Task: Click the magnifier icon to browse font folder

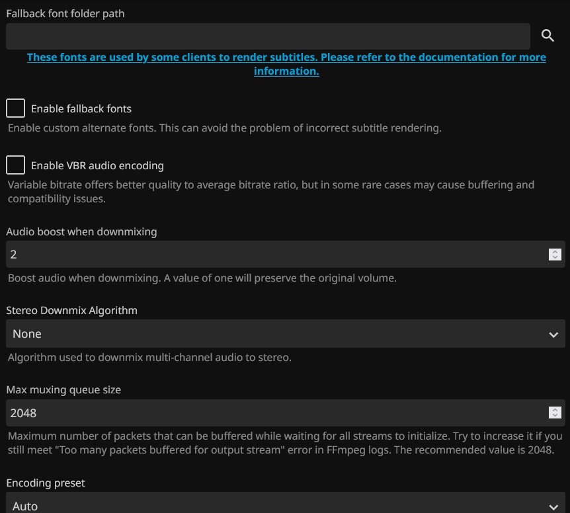Action: (x=548, y=36)
